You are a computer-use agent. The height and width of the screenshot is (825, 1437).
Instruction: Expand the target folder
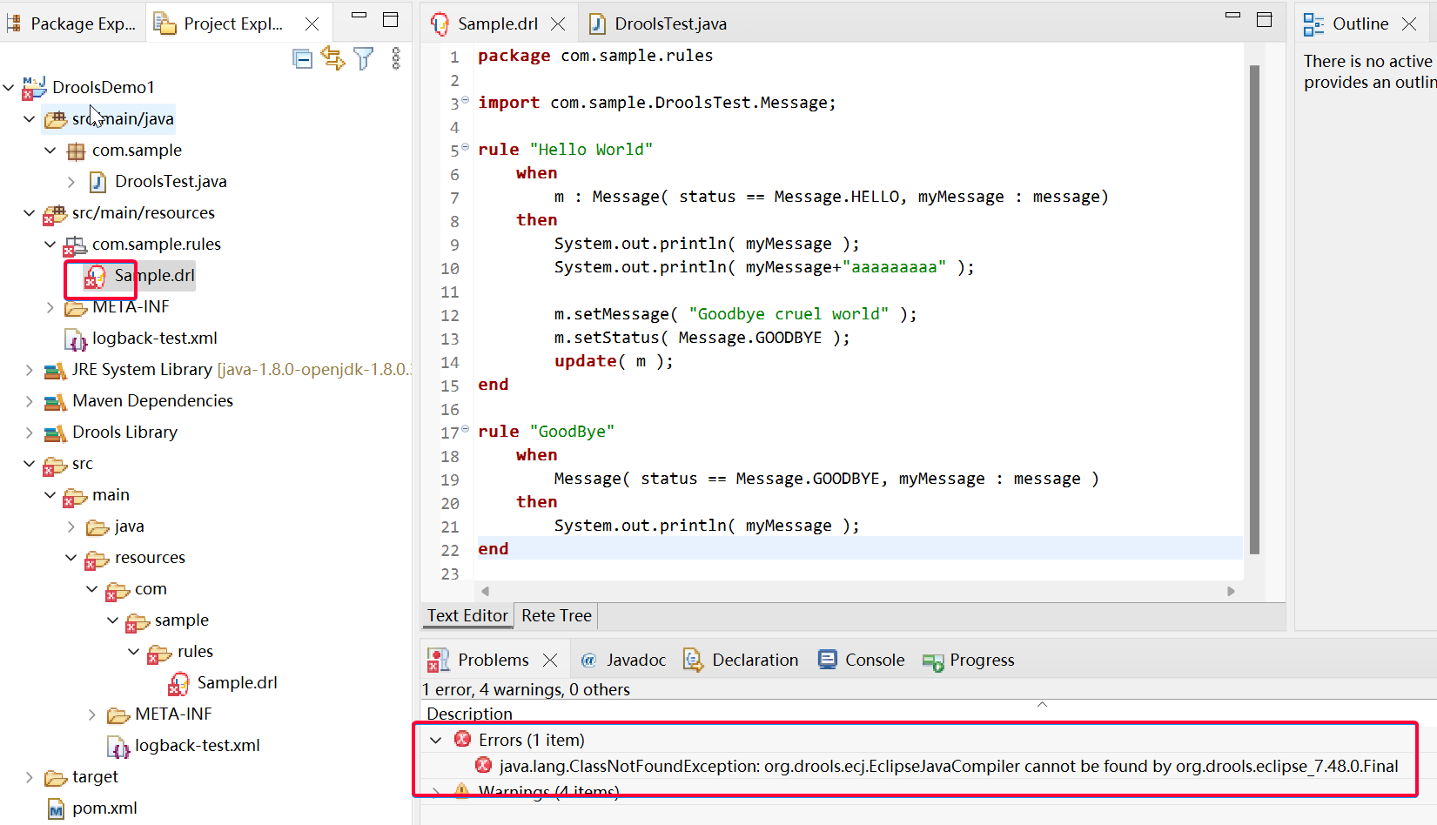(x=30, y=777)
